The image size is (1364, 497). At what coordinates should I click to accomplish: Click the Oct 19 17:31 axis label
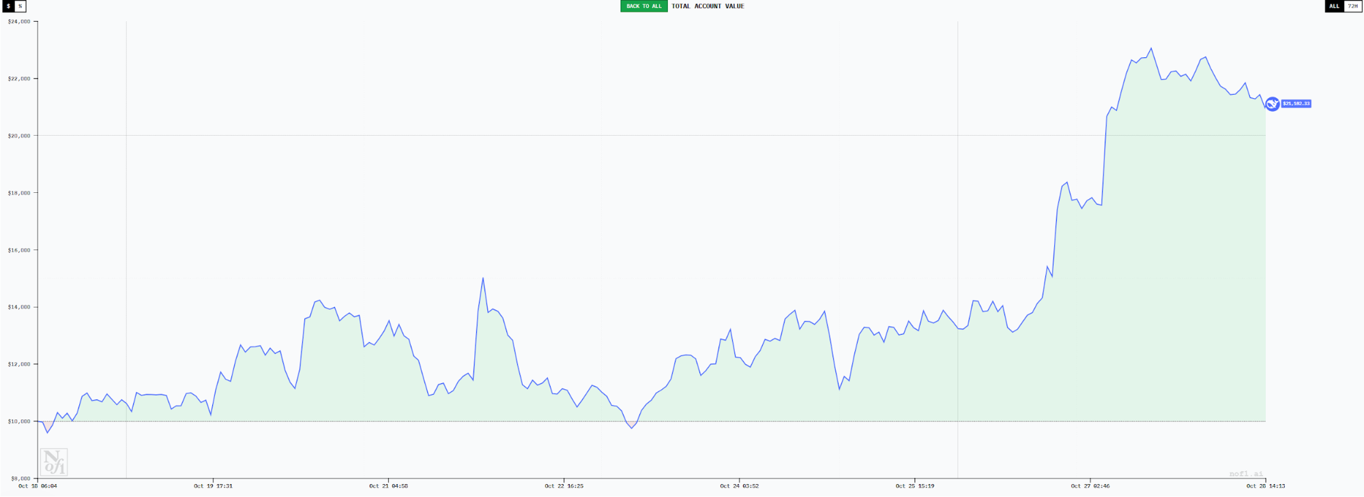(213, 486)
